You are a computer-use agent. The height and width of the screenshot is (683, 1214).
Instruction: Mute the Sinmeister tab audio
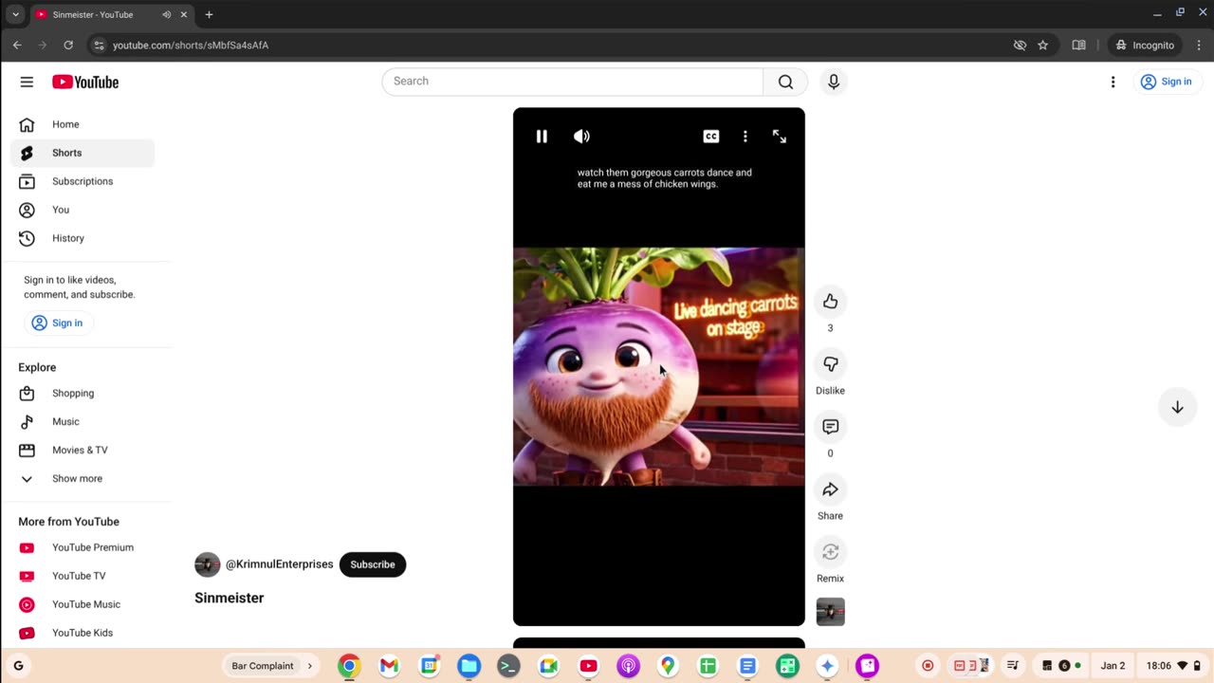pos(167,14)
